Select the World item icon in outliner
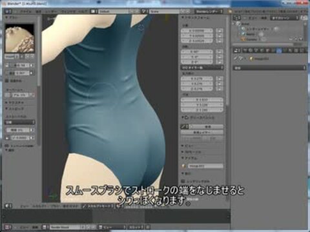Screen dimensions: 310x232 tap(243, 34)
